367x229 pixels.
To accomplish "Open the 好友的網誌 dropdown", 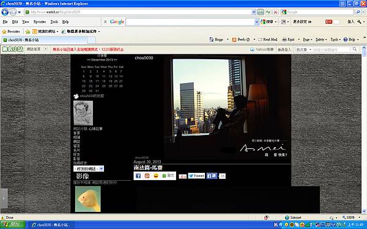I will pyautogui.click(x=89, y=169).
